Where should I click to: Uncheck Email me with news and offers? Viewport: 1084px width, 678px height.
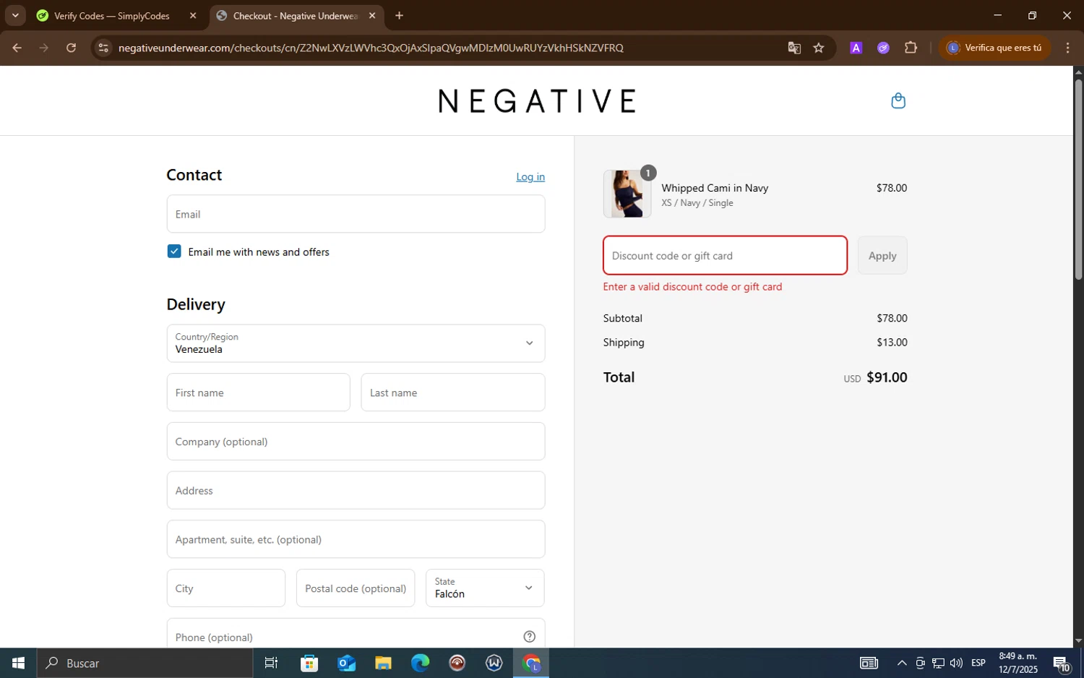coord(174,252)
